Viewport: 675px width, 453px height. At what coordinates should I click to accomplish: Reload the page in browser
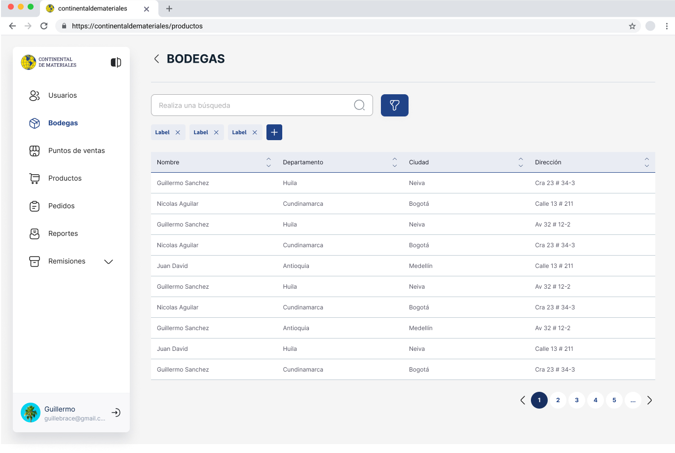pos(44,26)
